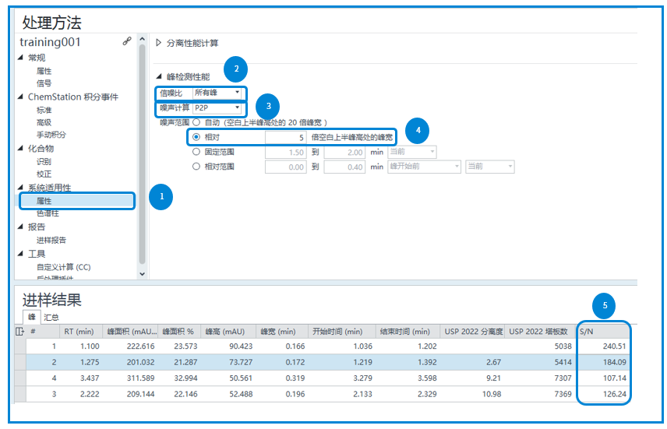The image size is (667, 429).
Task: Select 高级 integration events
Action: pos(44,122)
